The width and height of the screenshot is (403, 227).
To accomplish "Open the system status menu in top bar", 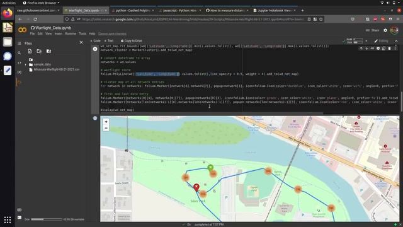I will point(390,3).
